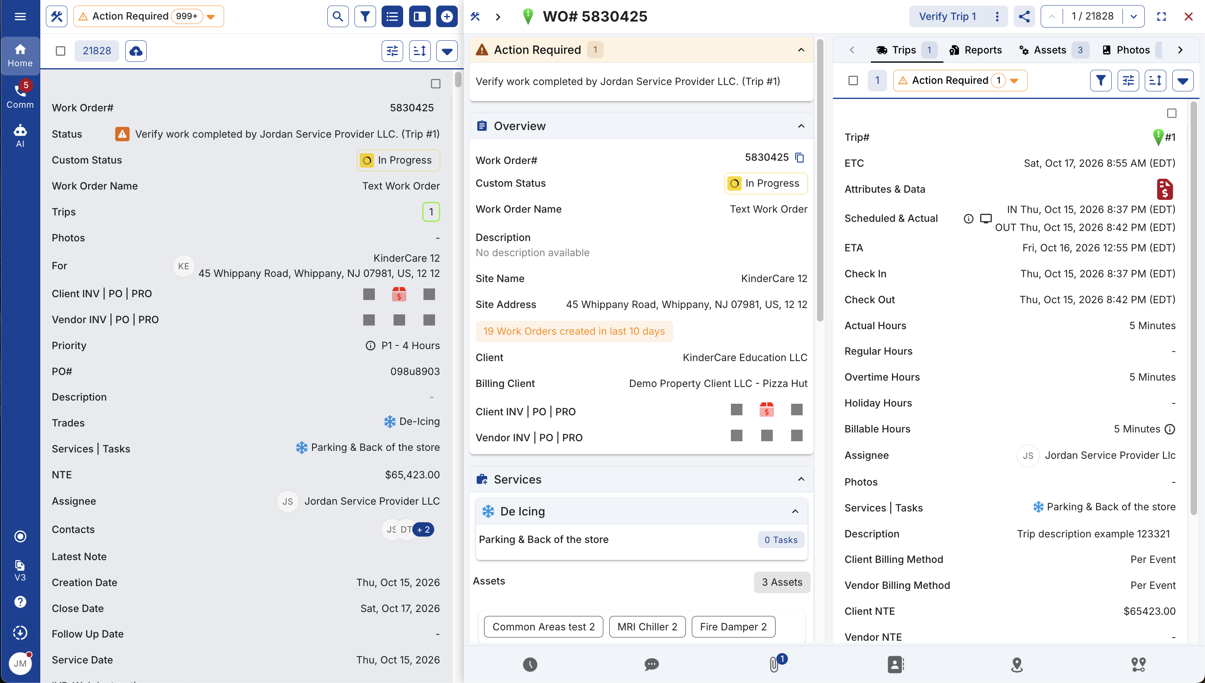Click the 19 Work Orders created link
Image resolution: width=1205 pixels, height=683 pixels.
(x=574, y=331)
